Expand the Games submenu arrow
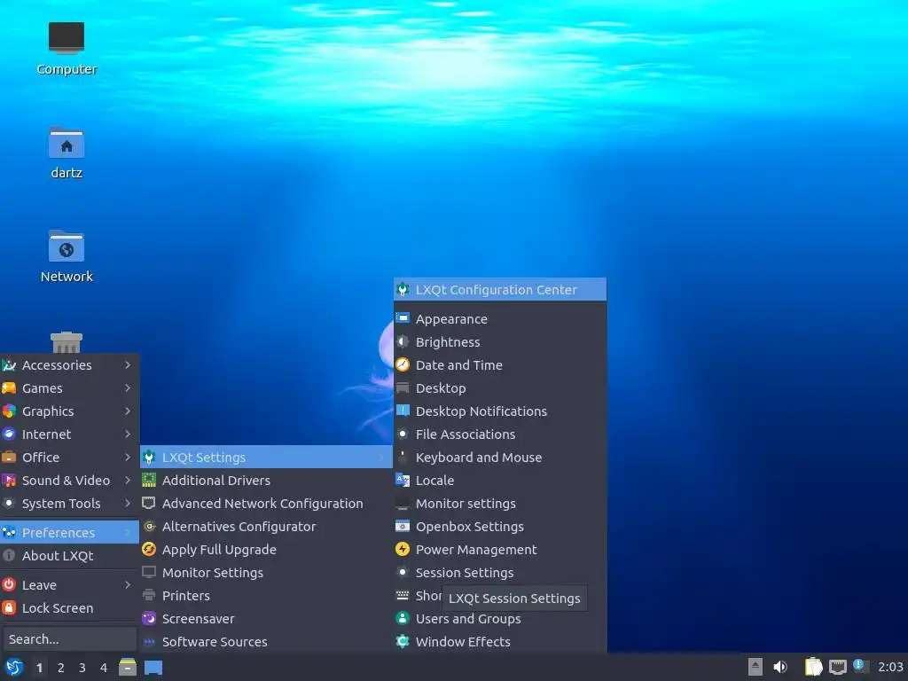Screen dimensions: 908x681 [128, 388]
